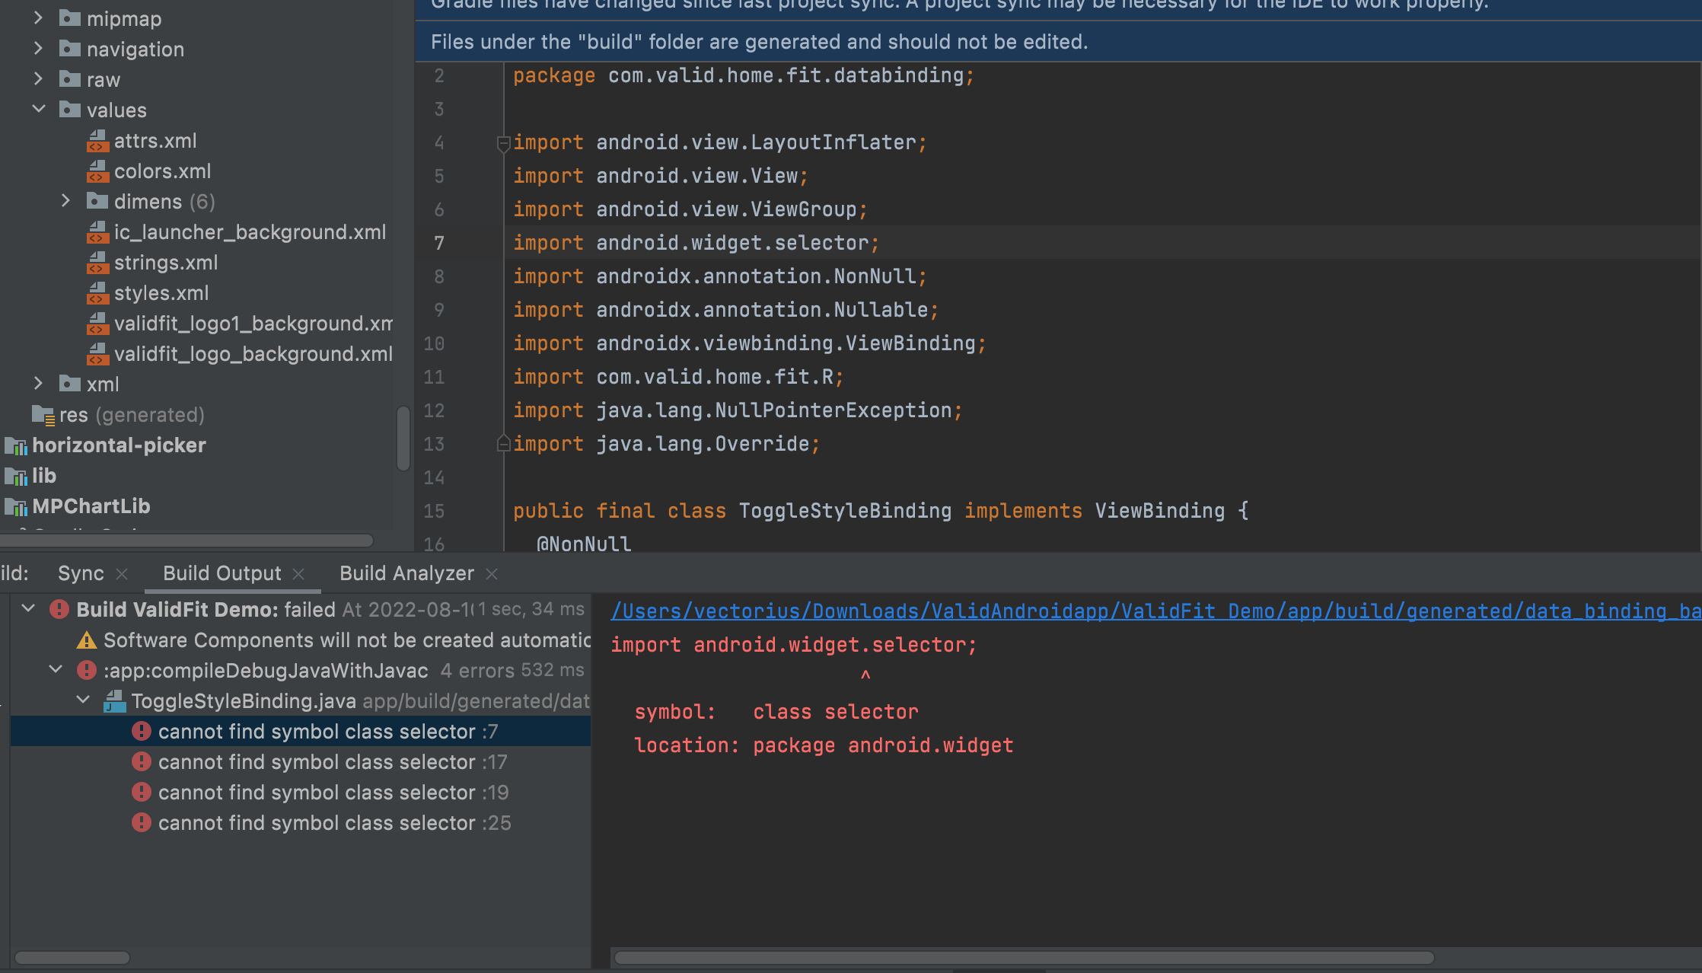Click the res (generated) folder icon
This screenshot has height=973, width=1702.
(x=43, y=415)
